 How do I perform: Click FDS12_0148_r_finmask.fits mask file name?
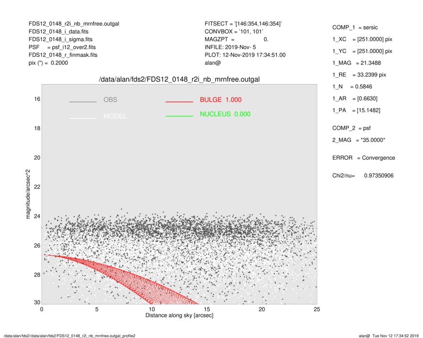63,55
